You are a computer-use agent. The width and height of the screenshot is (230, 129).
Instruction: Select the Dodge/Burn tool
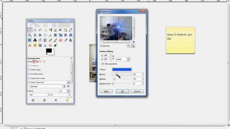[x=55, y=45]
